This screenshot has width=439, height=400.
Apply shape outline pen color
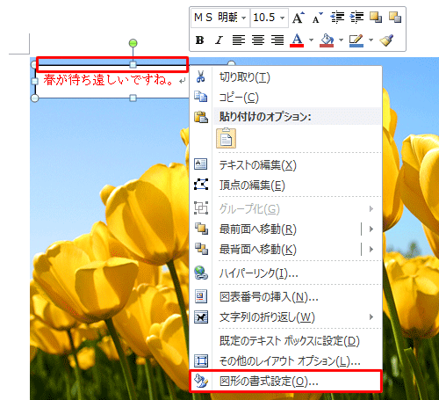coord(356,40)
